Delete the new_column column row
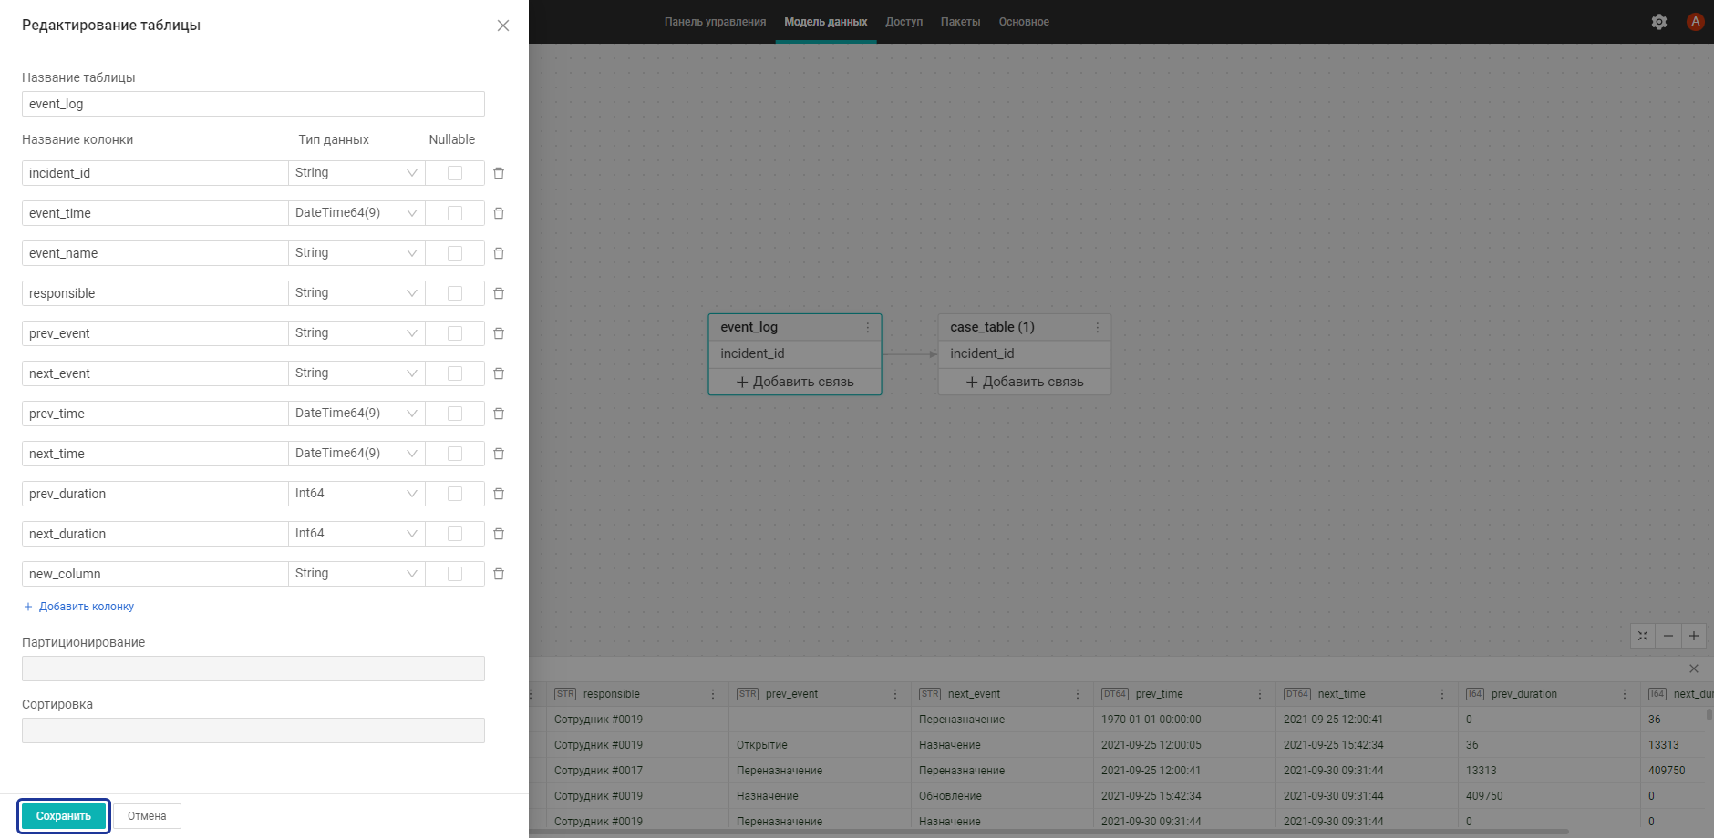 pos(499,574)
